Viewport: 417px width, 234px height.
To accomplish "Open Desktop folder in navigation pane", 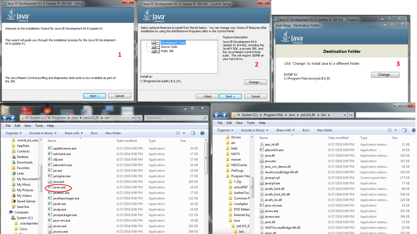I will [23, 157].
